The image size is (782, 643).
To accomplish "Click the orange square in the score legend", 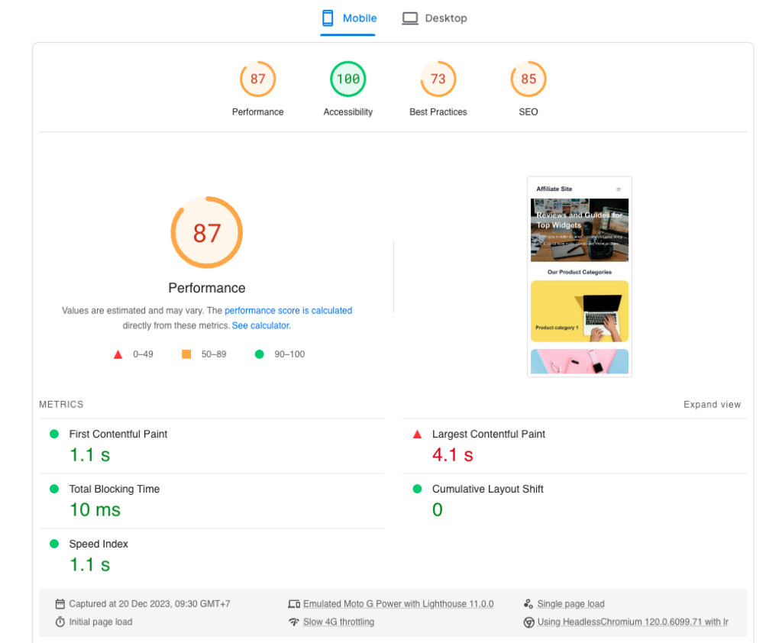I will 186,354.
